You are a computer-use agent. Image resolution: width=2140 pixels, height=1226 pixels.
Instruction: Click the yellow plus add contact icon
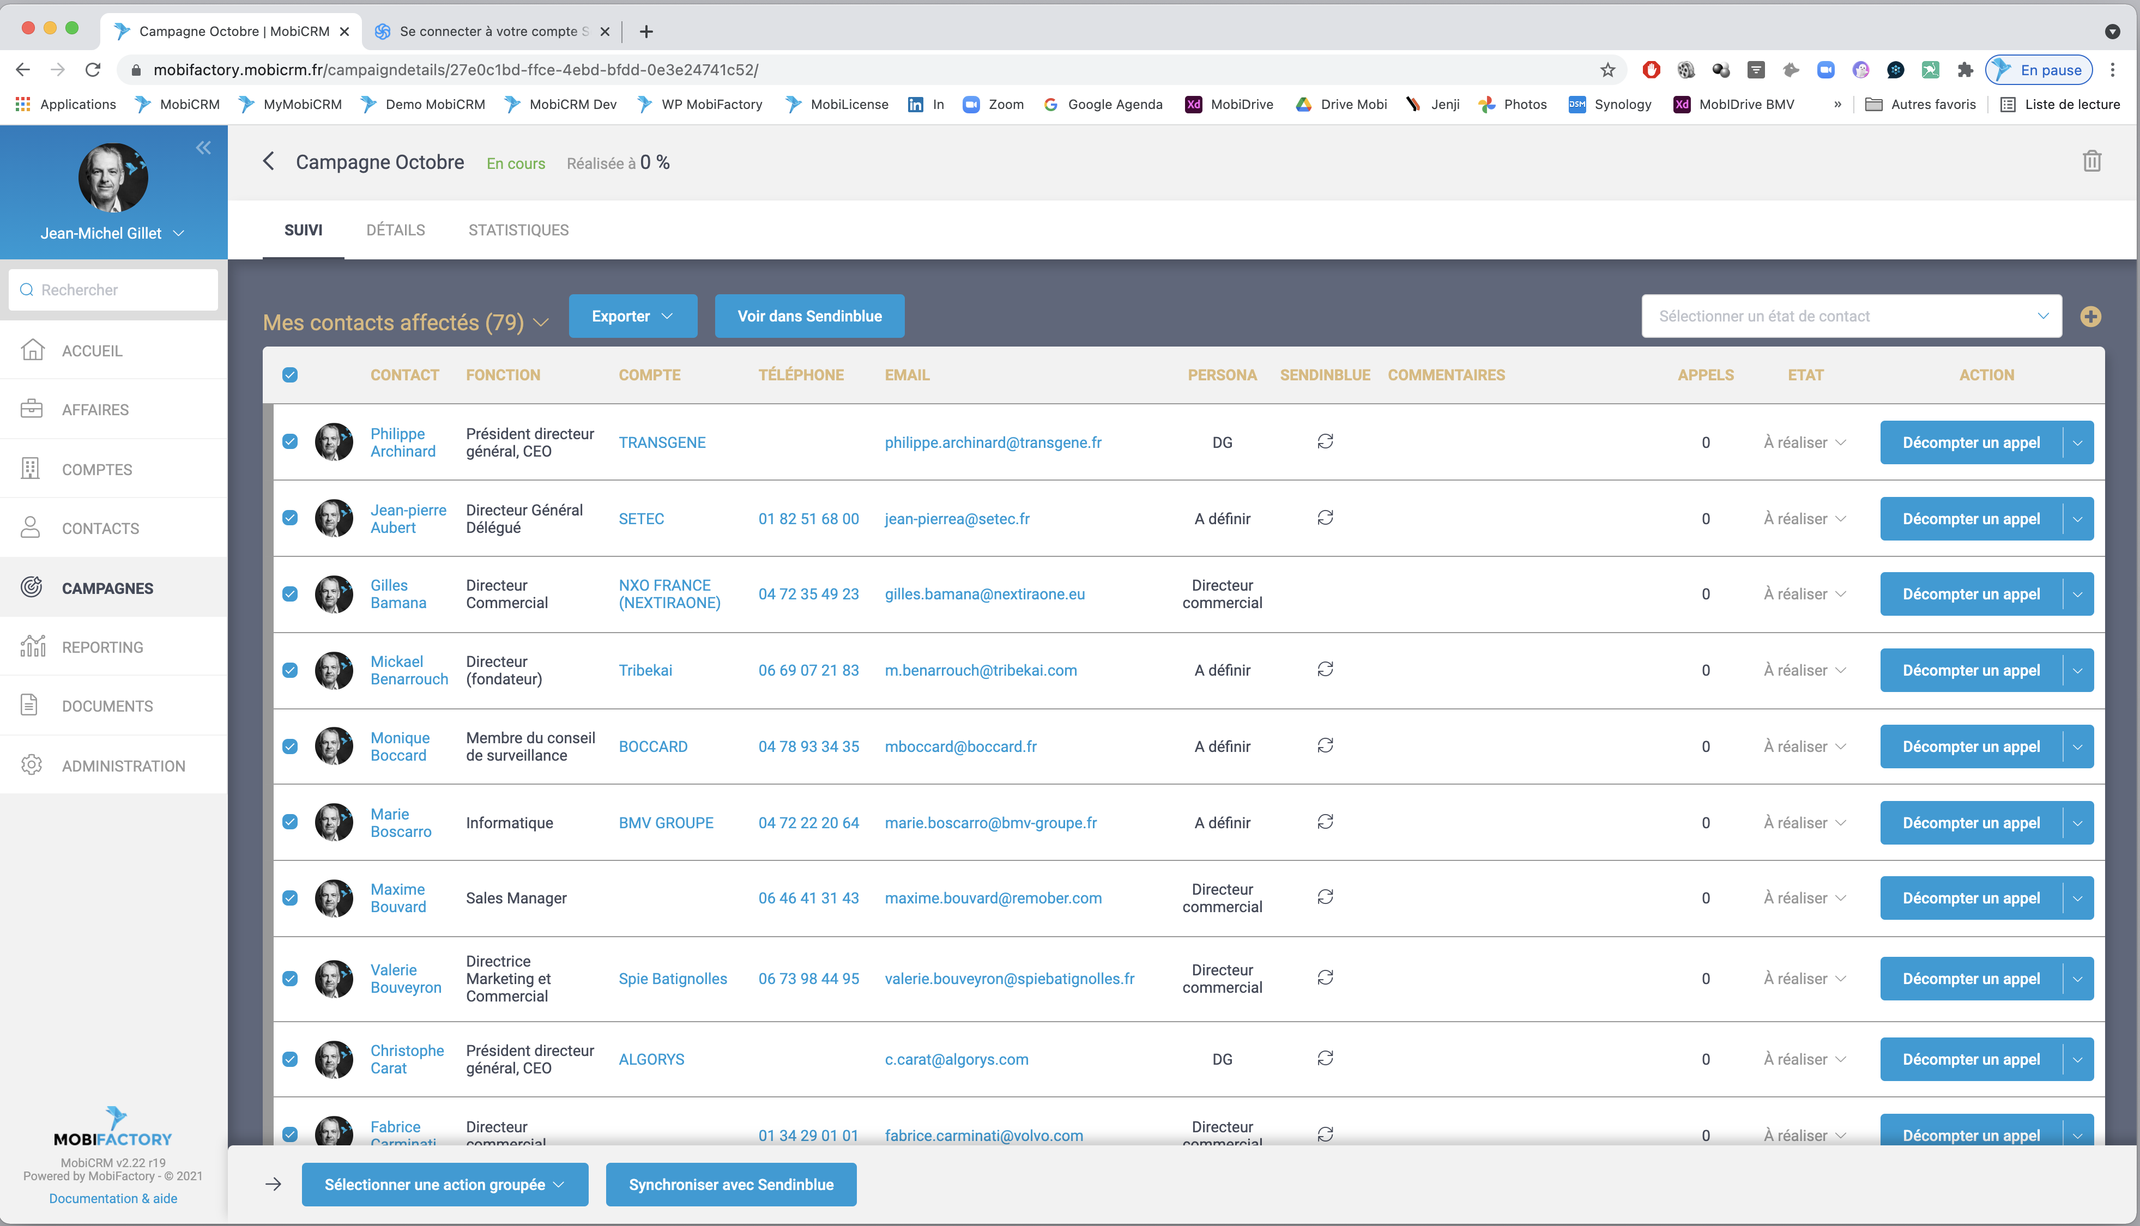2089,317
